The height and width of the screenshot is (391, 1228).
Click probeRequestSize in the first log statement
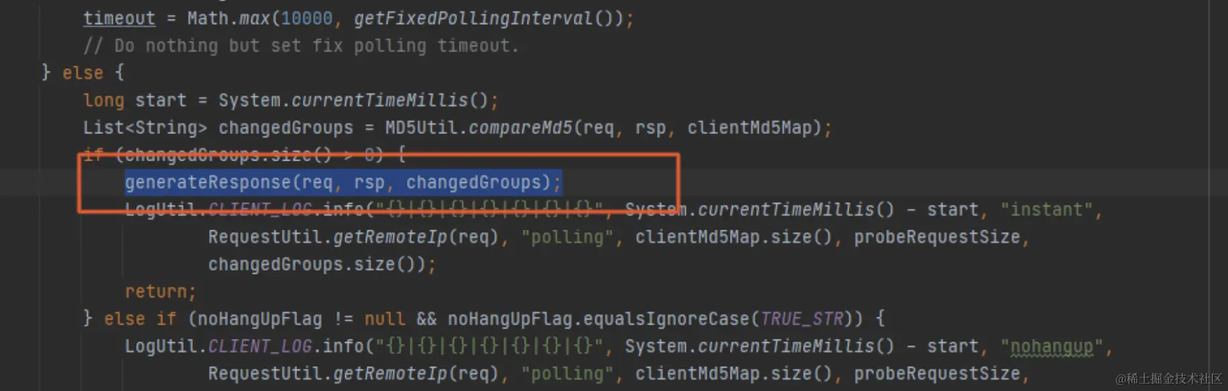tap(936, 237)
